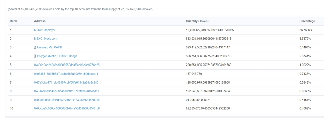Image resolution: width=333 pixels, height=127 pixels.
Task: Open address 0x6bcbe6c086cc66806b0b7b4a53409058d85f61c8
Action: point(67,109)
